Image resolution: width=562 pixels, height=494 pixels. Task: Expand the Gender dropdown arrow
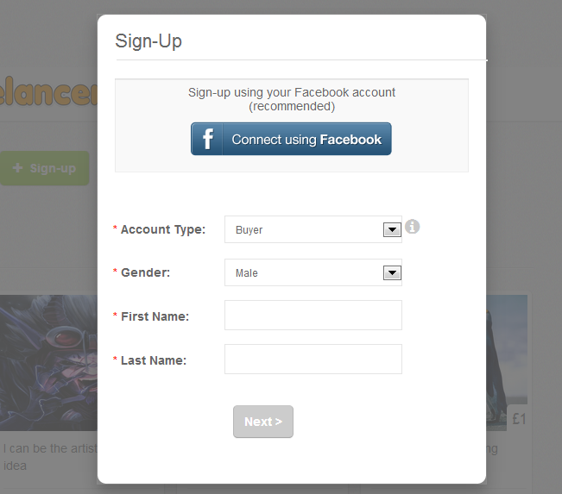click(x=391, y=273)
